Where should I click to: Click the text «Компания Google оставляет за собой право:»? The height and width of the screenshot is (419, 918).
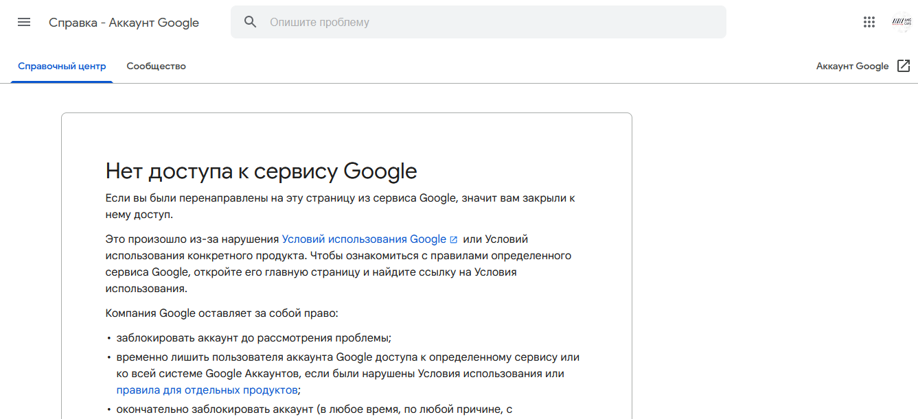point(222,313)
